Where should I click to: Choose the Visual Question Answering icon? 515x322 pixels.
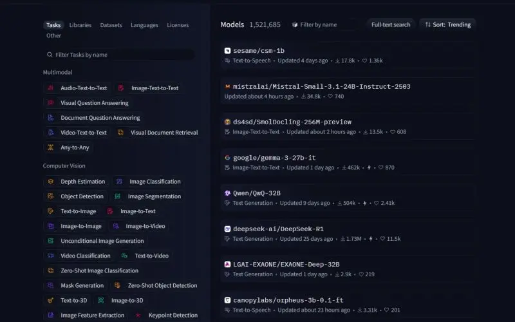click(x=51, y=102)
